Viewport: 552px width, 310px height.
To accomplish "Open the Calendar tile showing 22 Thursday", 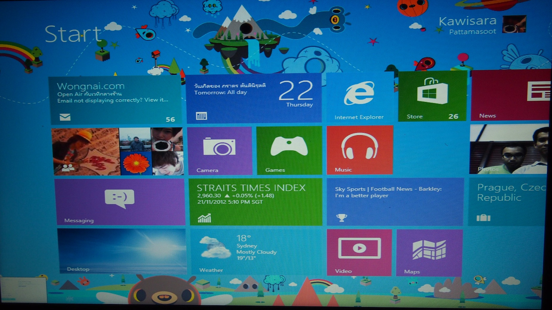I will (254, 99).
